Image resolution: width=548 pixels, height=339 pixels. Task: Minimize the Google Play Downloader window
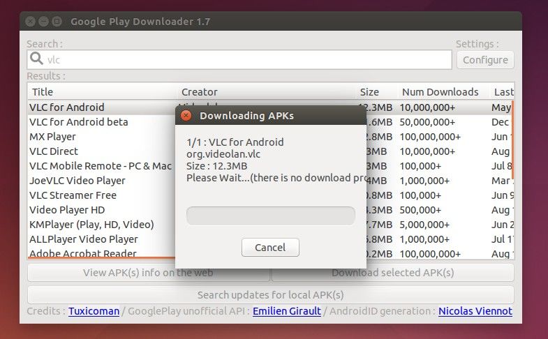43,22
